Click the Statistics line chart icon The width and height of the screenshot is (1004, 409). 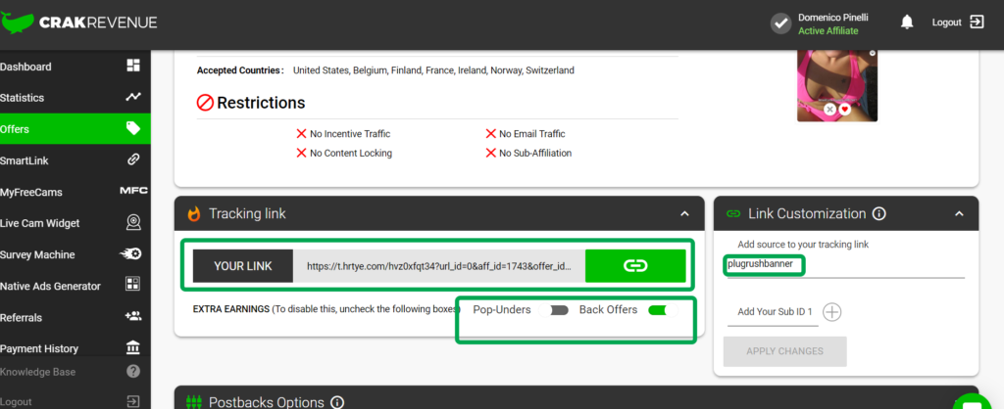click(133, 97)
